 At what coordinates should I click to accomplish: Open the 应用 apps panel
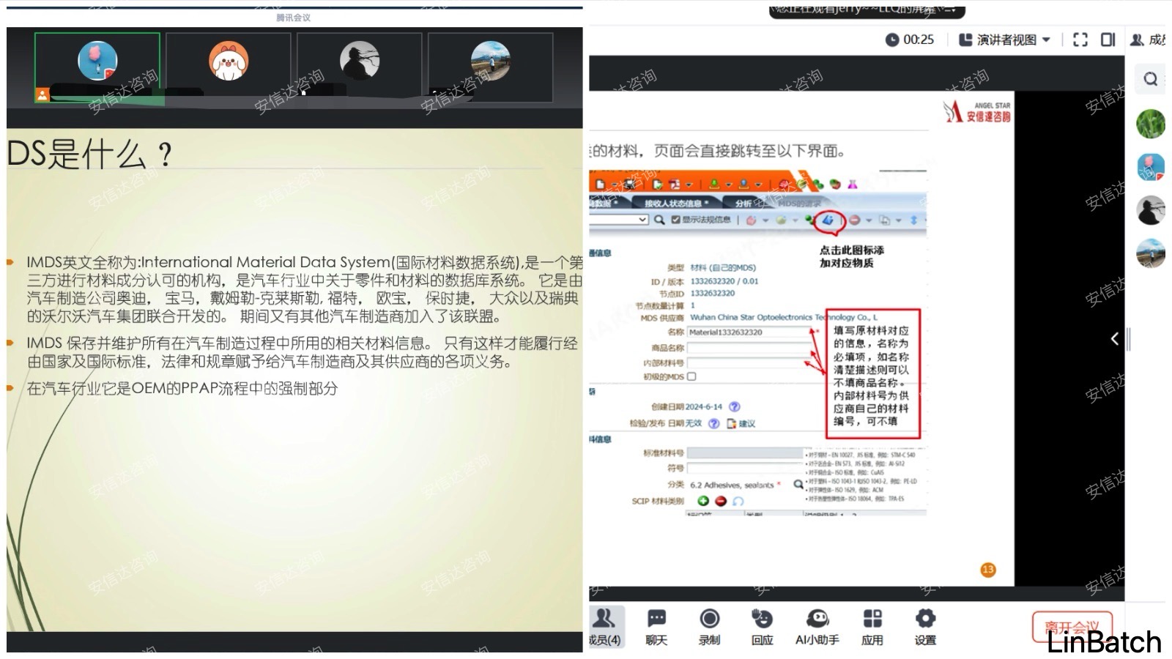872,626
